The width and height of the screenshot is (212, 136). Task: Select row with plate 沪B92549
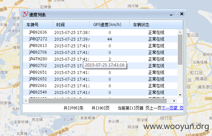pos(100,92)
